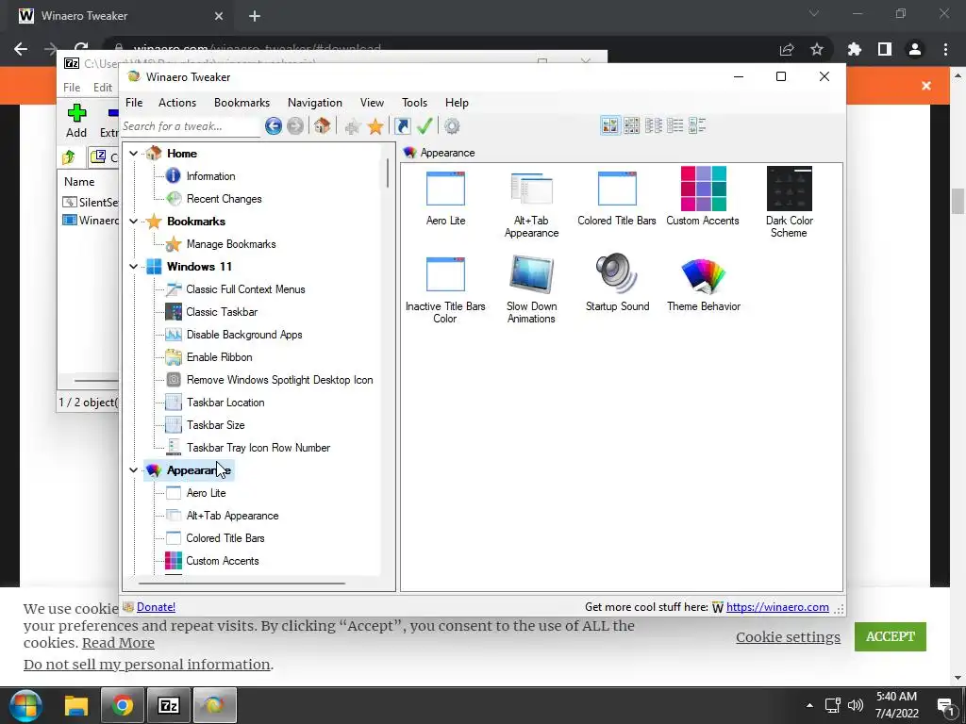The image size is (966, 724).
Task: Click the volume speaker tray icon
Action: 855,705
